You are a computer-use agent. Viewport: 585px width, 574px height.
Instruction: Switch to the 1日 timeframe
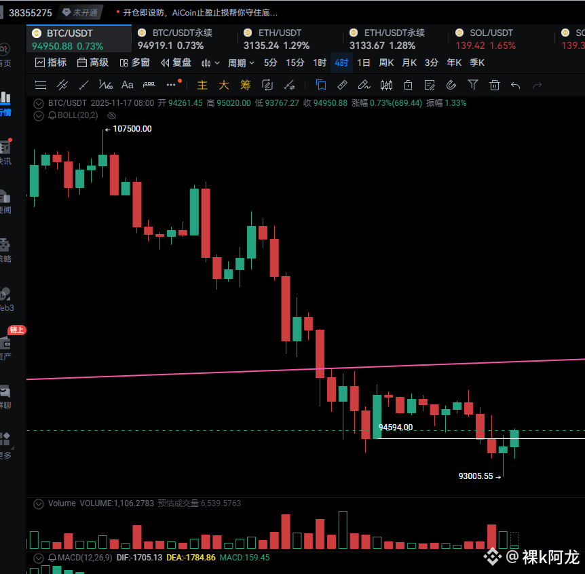pyautogui.click(x=363, y=62)
